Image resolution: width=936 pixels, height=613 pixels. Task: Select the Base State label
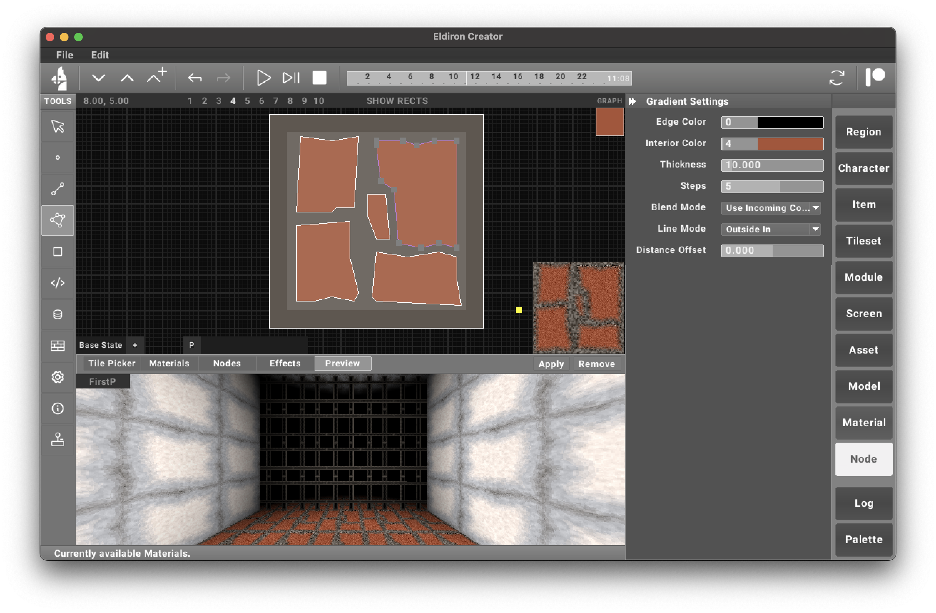click(x=101, y=345)
